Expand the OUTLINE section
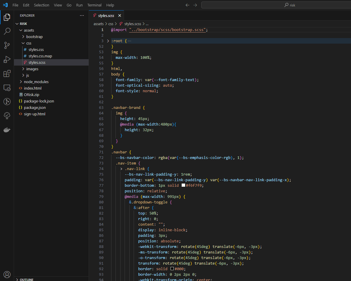Image resolution: width=351 pixels, height=281 pixels. tap(26, 280)
